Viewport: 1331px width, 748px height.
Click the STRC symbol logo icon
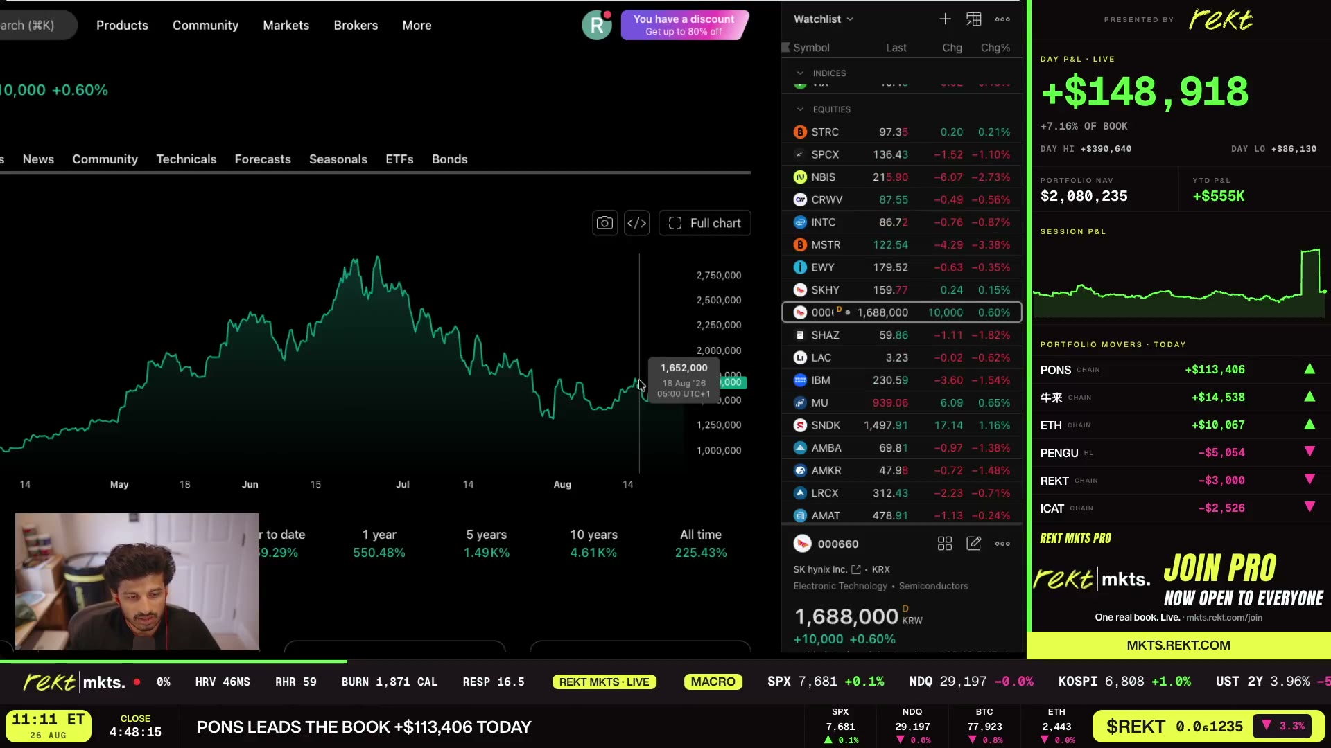(800, 132)
